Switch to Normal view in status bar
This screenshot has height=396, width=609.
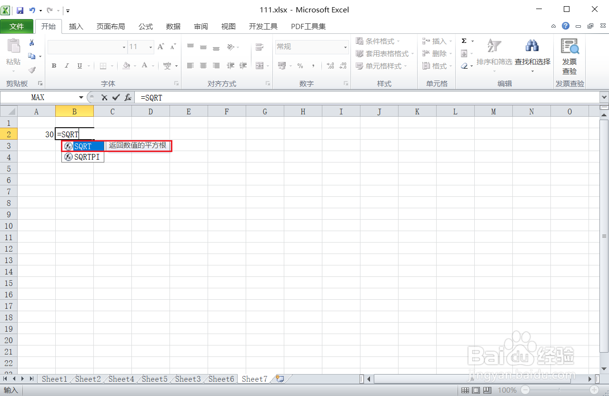click(466, 390)
